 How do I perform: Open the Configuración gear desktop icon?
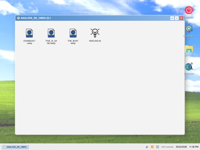[189, 29]
